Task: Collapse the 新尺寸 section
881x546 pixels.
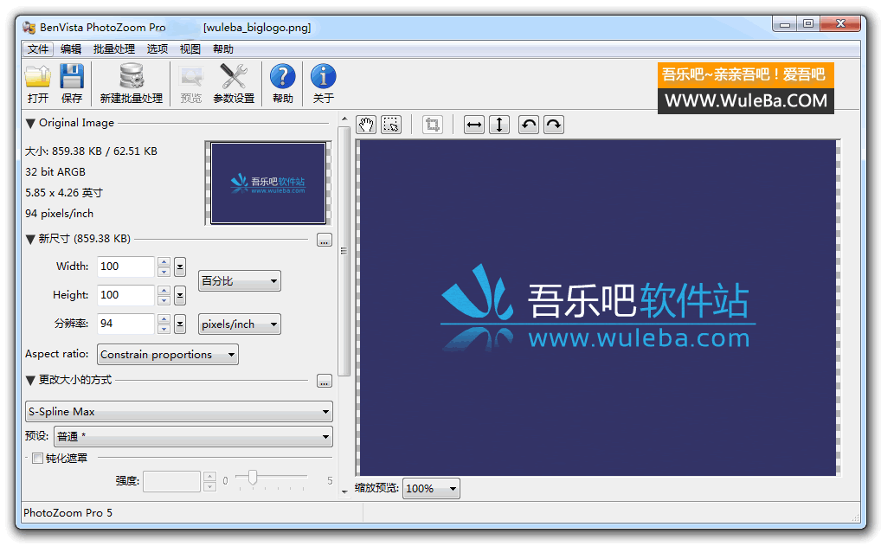Action: tap(30, 240)
